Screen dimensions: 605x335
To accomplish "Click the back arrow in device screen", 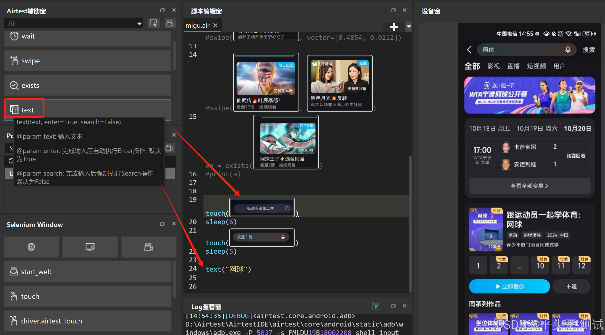I will (469, 50).
